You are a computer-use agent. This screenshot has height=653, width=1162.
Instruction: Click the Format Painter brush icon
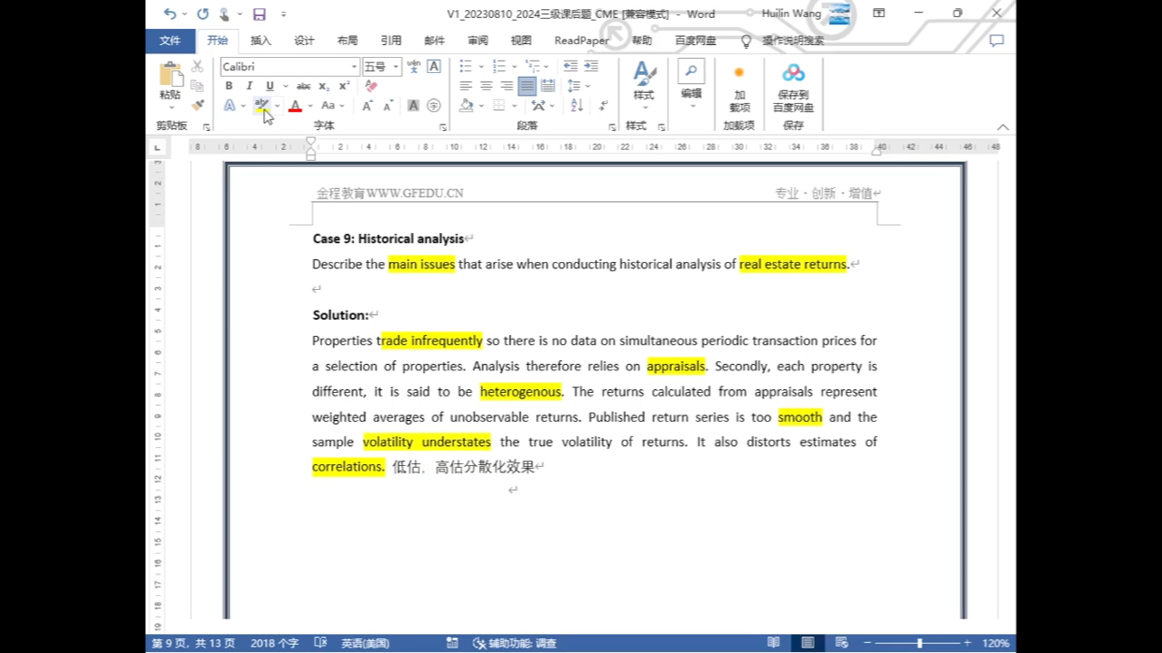(x=197, y=105)
